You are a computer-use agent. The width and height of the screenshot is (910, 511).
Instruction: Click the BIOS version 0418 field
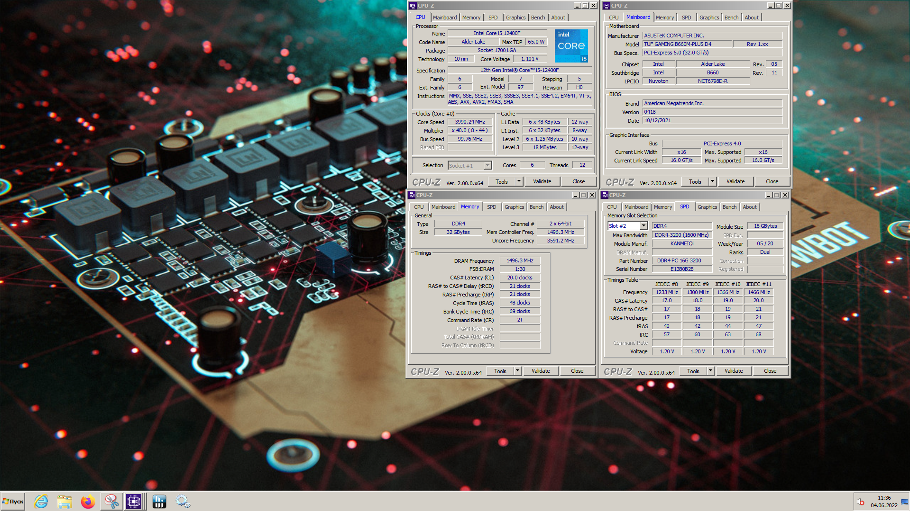pyautogui.click(x=712, y=112)
